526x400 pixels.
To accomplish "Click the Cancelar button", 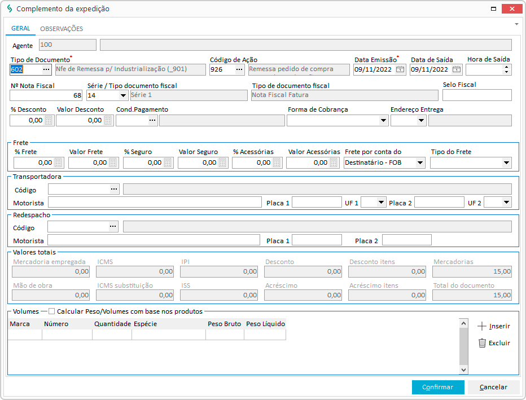I will click(x=493, y=387).
